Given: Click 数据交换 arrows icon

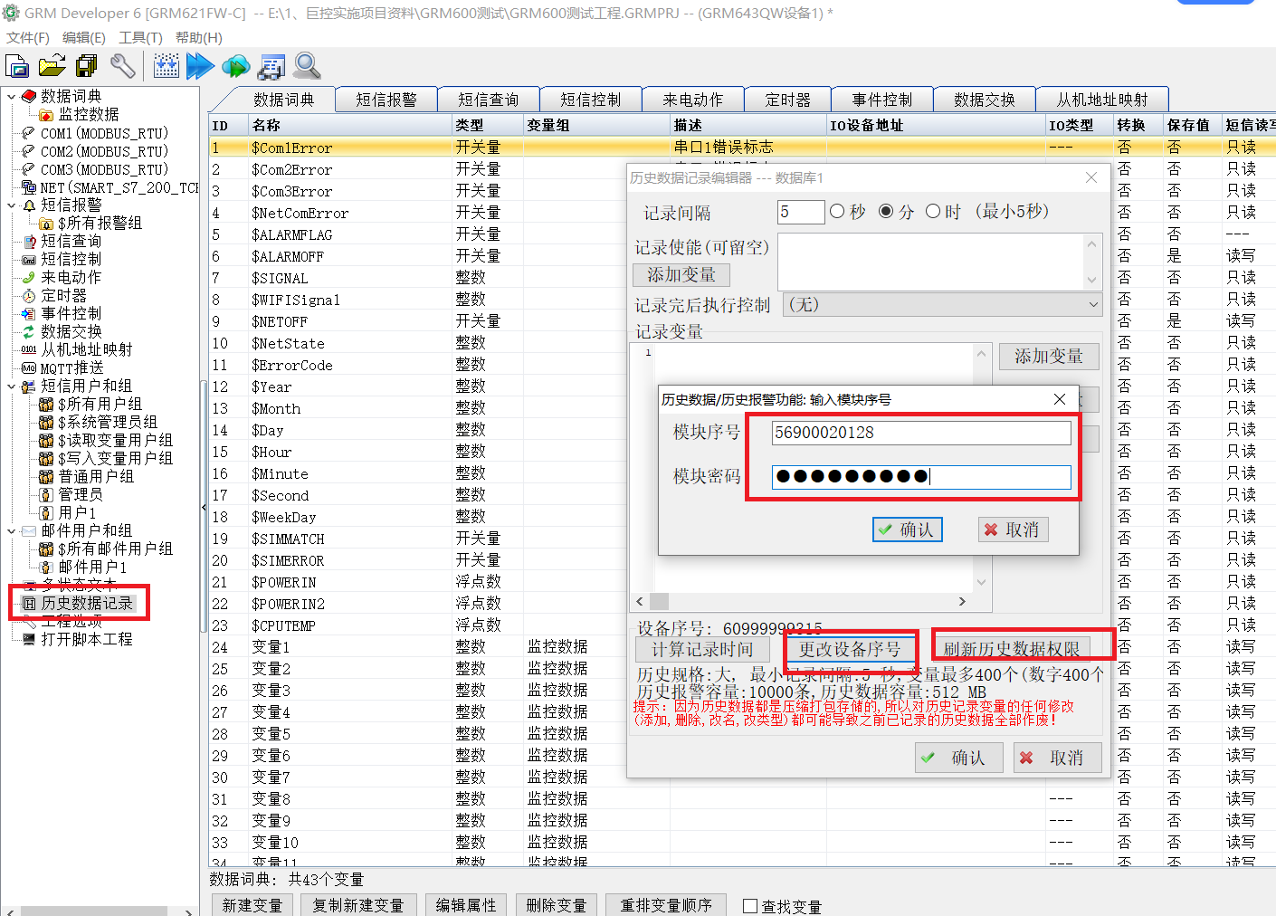Looking at the screenshot, I should [x=29, y=332].
